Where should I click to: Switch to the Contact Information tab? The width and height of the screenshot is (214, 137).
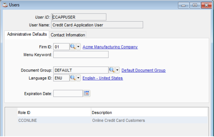[68, 35]
